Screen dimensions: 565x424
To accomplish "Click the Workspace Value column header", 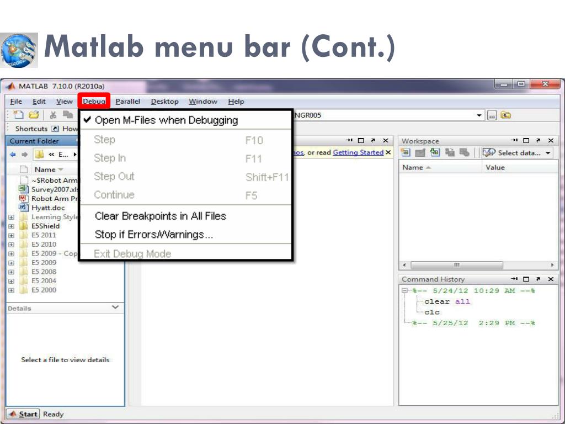I will (520, 167).
